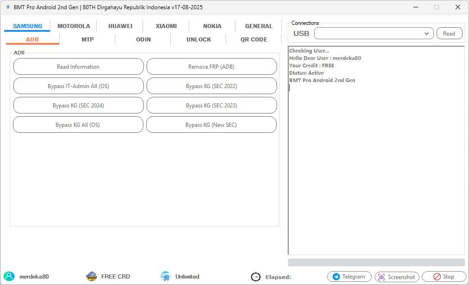The height and width of the screenshot is (285, 469).
Task: Run Bypass KG (SEC 2024)
Action: pyautogui.click(x=78, y=105)
